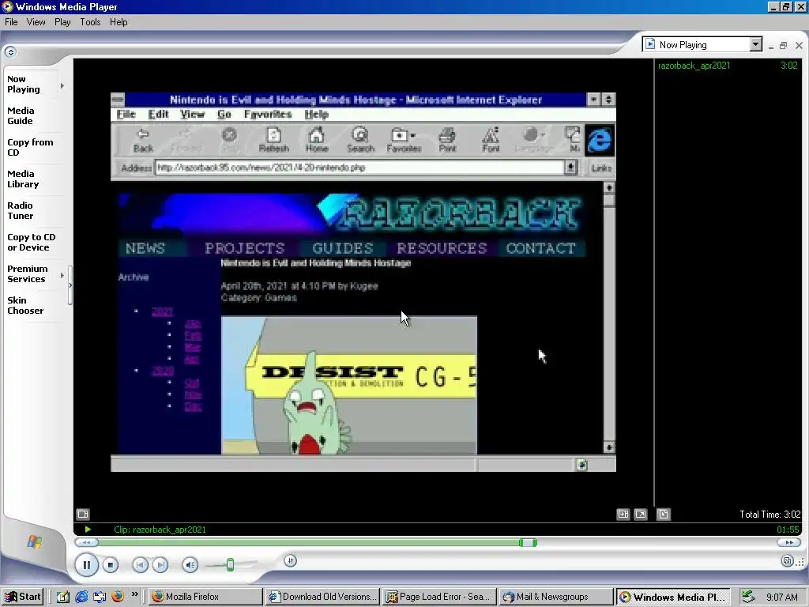Click the volume slider handle
The height and width of the screenshot is (607, 809).
point(230,564)
